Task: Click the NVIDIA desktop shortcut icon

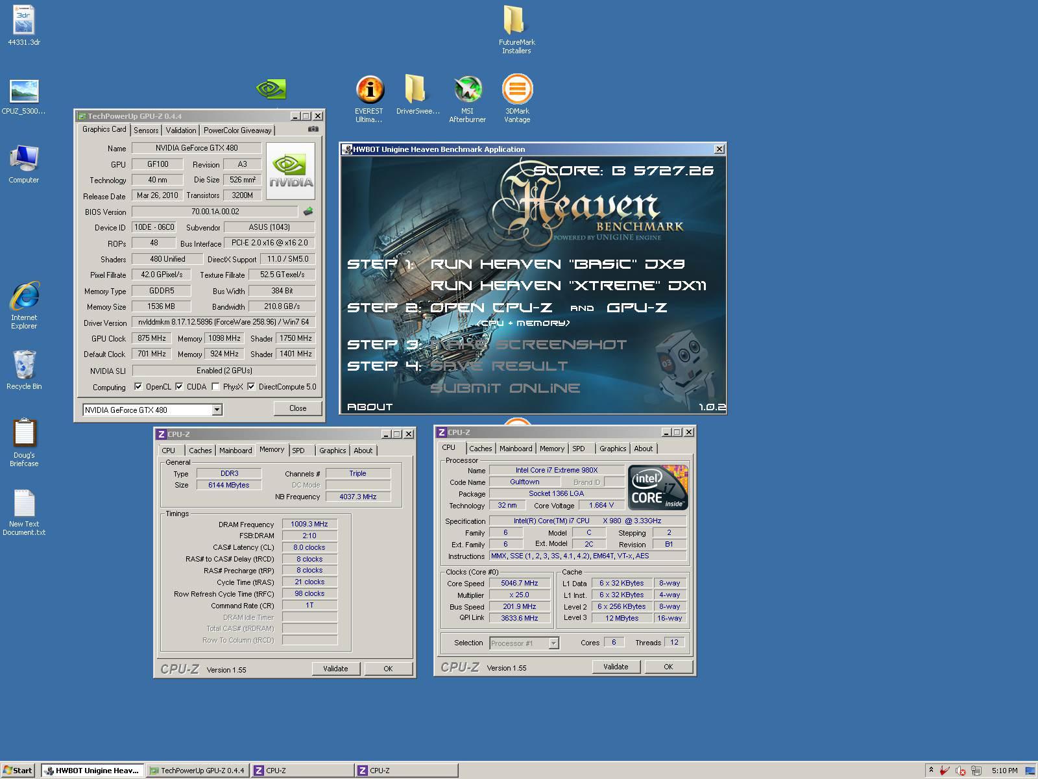Action: tap(271, 89)
